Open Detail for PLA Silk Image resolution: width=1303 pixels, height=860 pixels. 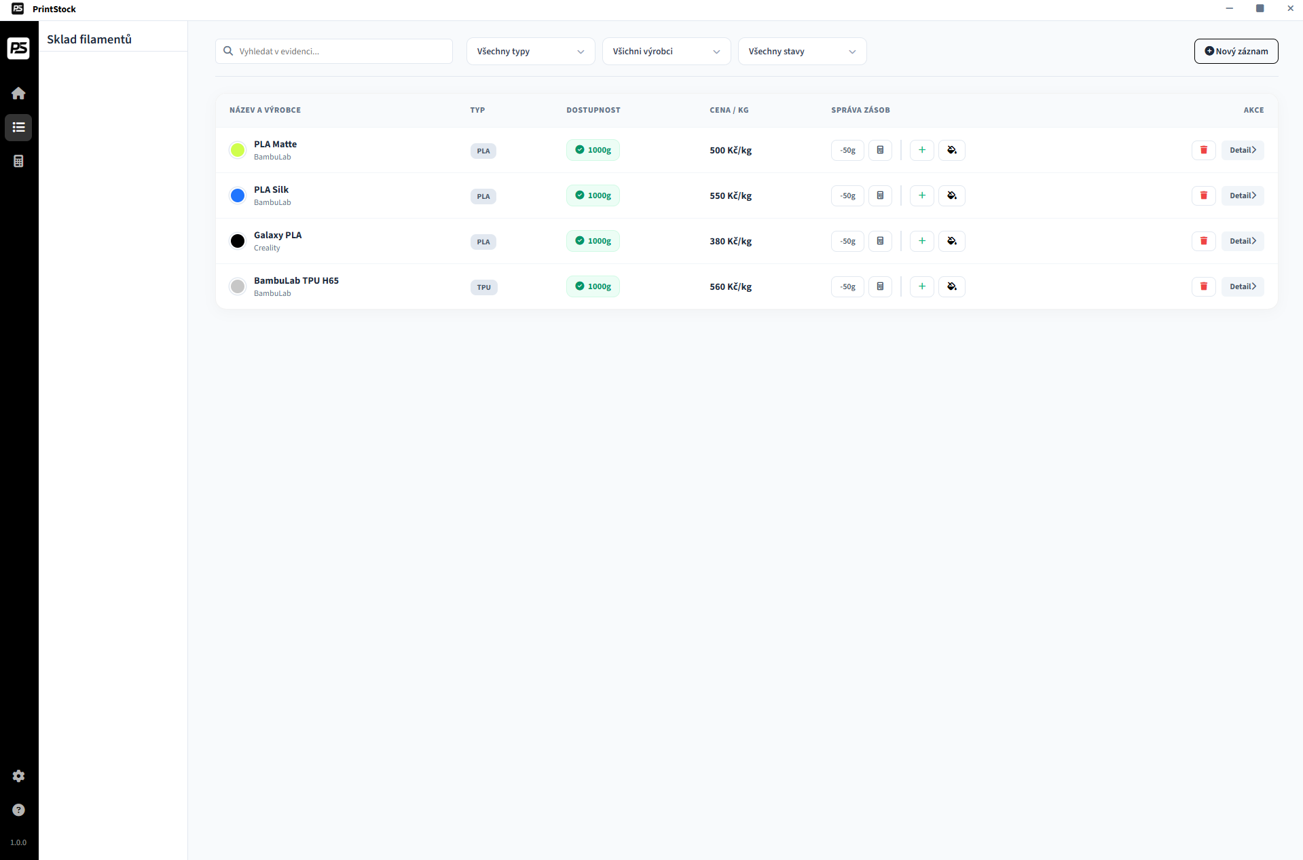point(1242,195)
